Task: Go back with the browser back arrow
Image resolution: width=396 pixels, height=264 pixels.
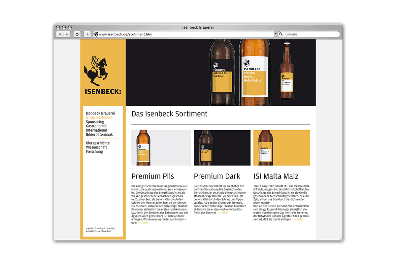Action: tap(60, 34)
